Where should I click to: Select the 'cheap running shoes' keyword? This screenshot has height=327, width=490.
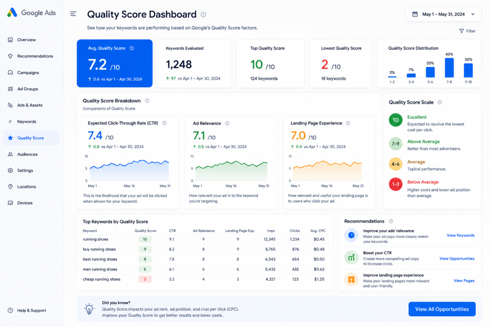pyautogui.click(x=101, y=279)
